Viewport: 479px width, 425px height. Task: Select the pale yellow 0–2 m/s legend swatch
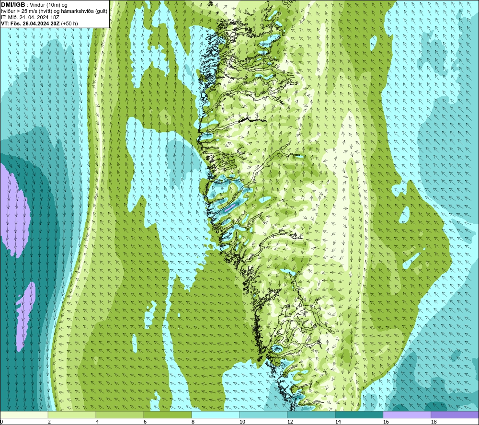tap(24, 414)
